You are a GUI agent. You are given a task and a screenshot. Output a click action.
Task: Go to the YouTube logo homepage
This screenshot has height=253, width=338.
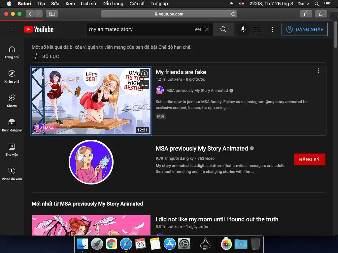click(x=39, y=29)
